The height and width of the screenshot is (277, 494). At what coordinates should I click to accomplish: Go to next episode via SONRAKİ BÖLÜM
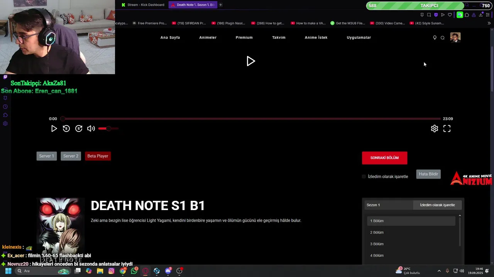tap(384, 158)
